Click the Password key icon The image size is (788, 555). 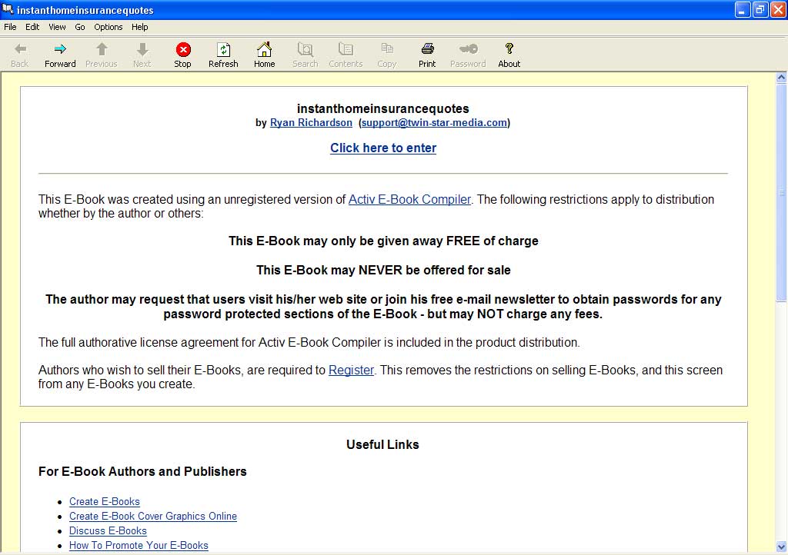coord(469,48)
